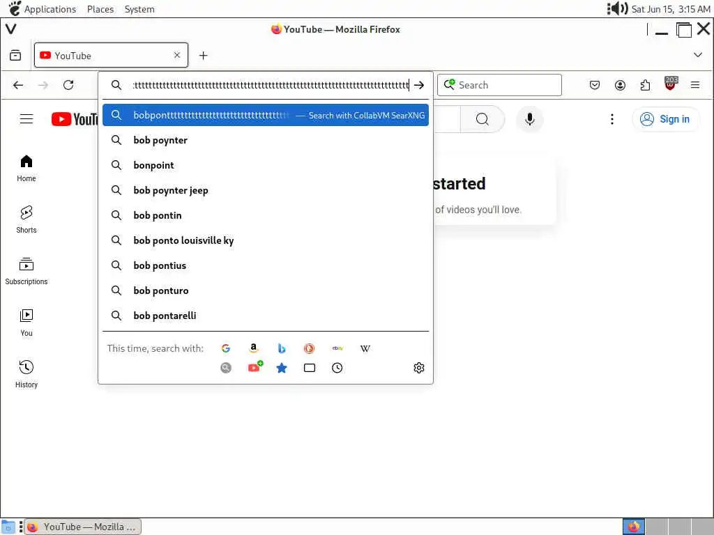Select suggestion "bob poynter"

tap(266, 140)
